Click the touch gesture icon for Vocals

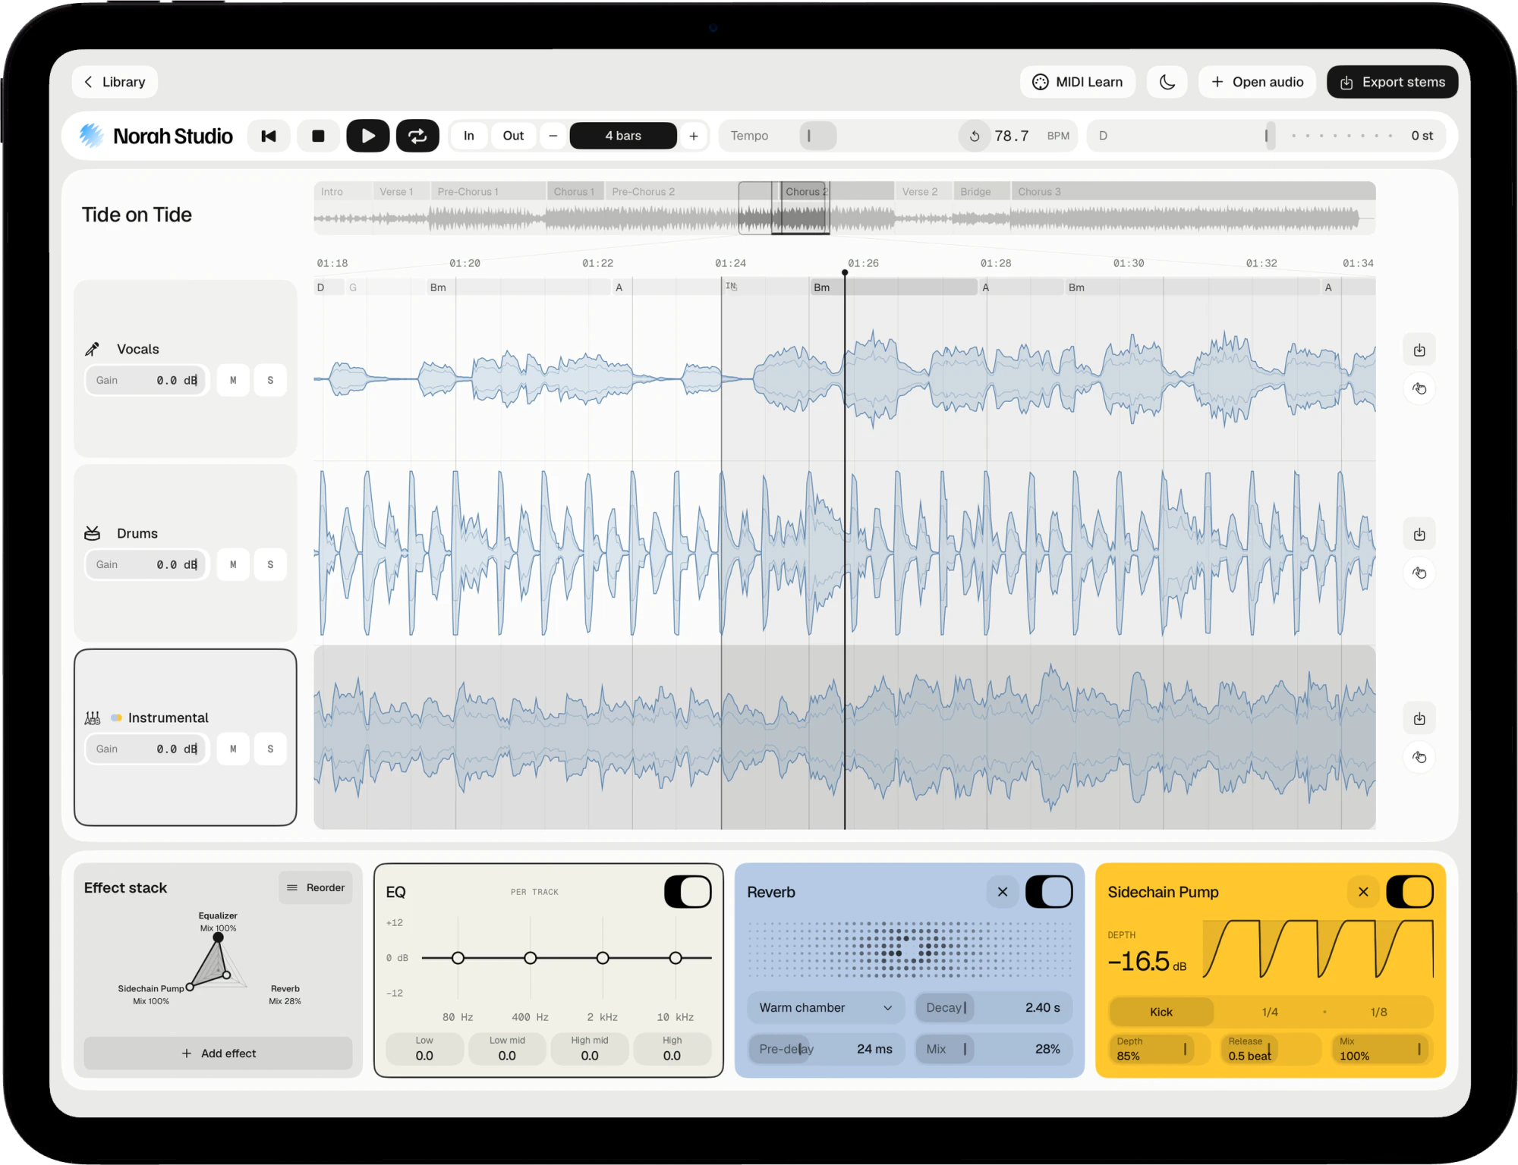pyautogui.click(x=1419, y=389)
